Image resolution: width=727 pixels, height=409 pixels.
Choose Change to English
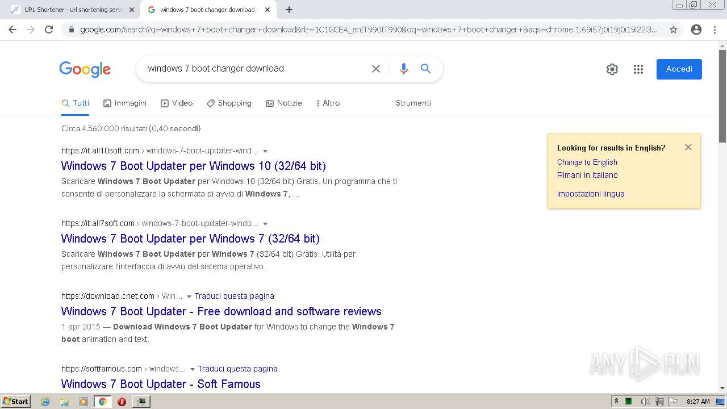[x=587, y=162]
